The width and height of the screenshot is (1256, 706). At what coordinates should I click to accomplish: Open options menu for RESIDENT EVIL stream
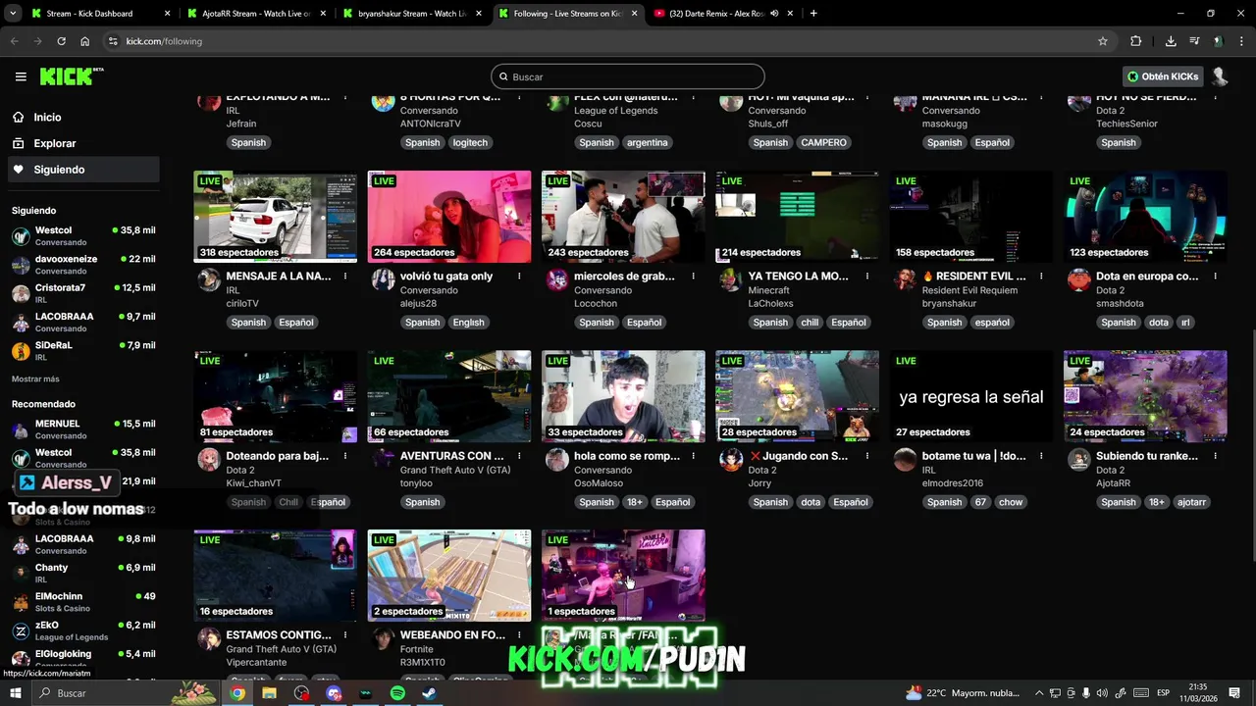tap(1041, 277)
